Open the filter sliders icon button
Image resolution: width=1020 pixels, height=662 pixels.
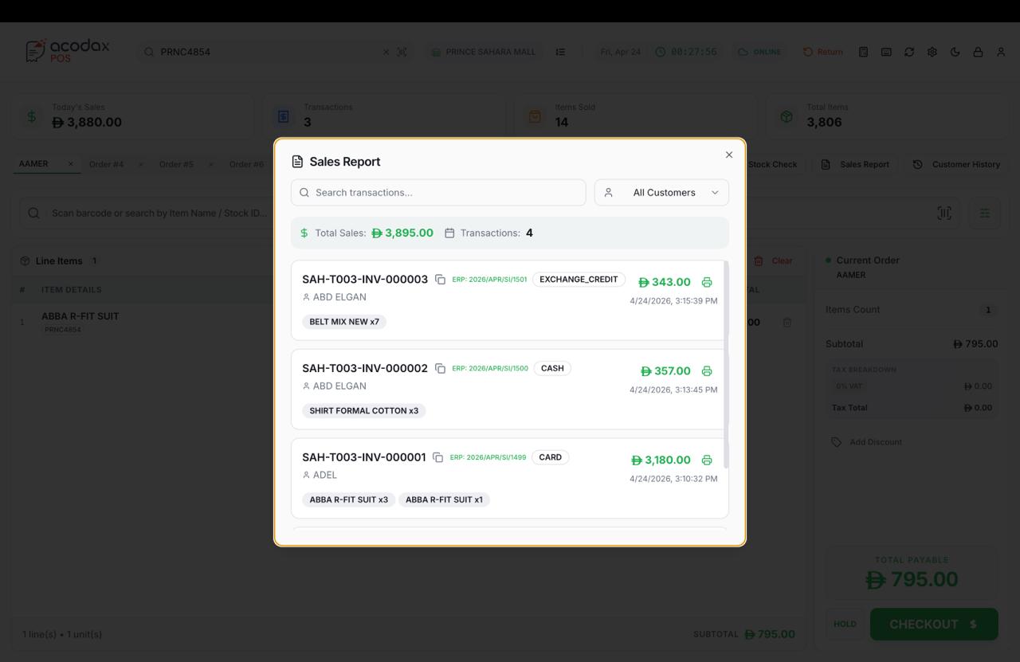coord(985,213)
